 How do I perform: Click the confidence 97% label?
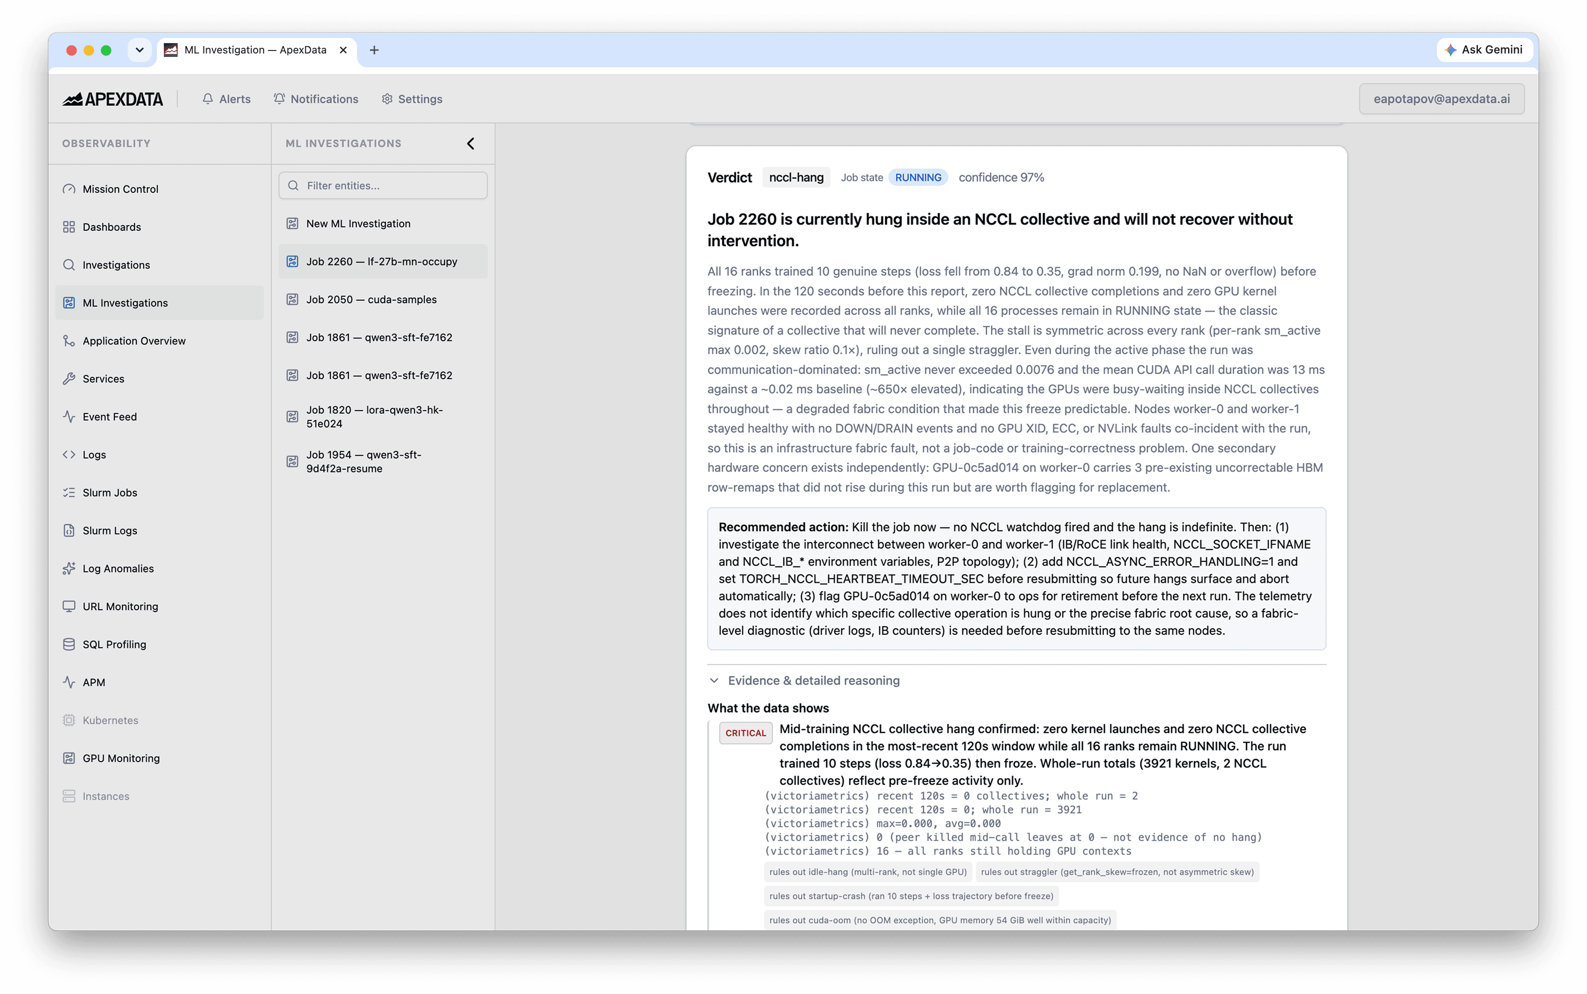1000,178
